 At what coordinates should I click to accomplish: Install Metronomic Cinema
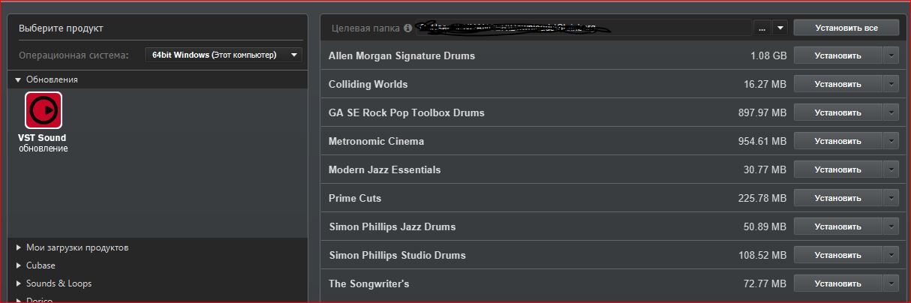point(838,141)
